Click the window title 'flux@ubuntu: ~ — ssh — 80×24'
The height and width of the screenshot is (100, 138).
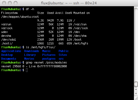69,3
